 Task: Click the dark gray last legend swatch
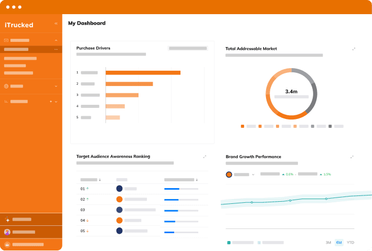click(x=330, y=126)
